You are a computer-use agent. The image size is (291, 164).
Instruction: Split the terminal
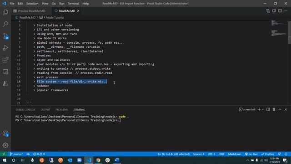[268, 109]
